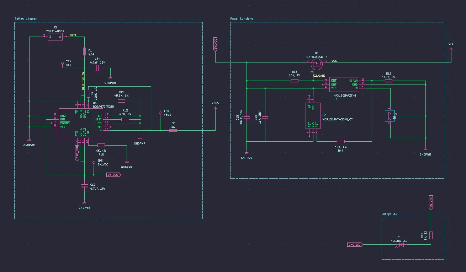The image size is (466, 272).
Task: Click the Q1 MOSFET transistor symbol
Action: (x=317, y=64)
